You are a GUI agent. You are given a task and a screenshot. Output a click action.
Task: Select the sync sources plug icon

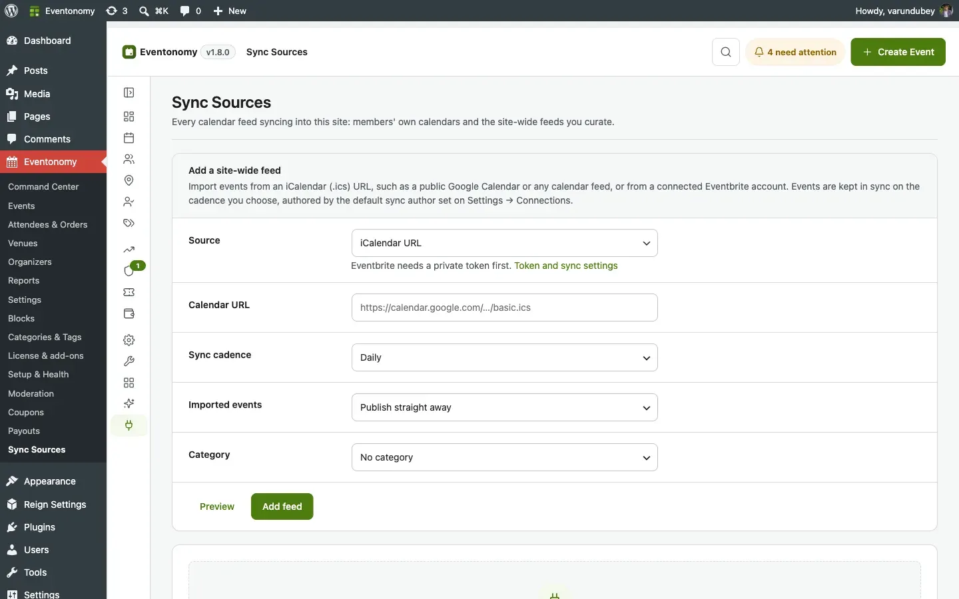[129, 425]
